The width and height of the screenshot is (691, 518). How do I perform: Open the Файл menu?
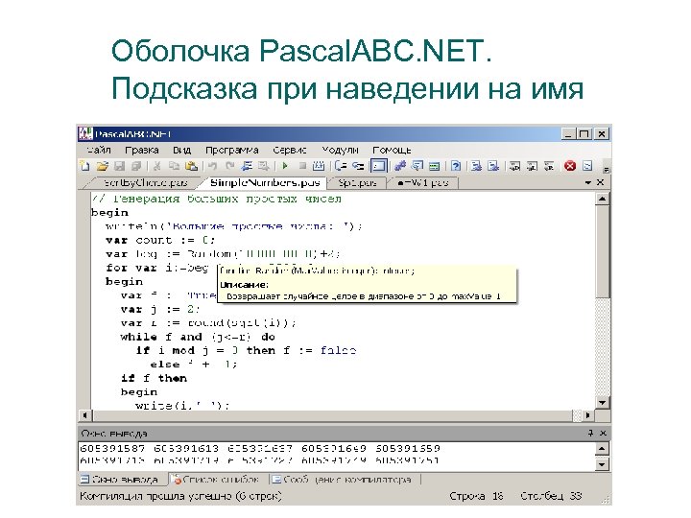tap(98, 151)
